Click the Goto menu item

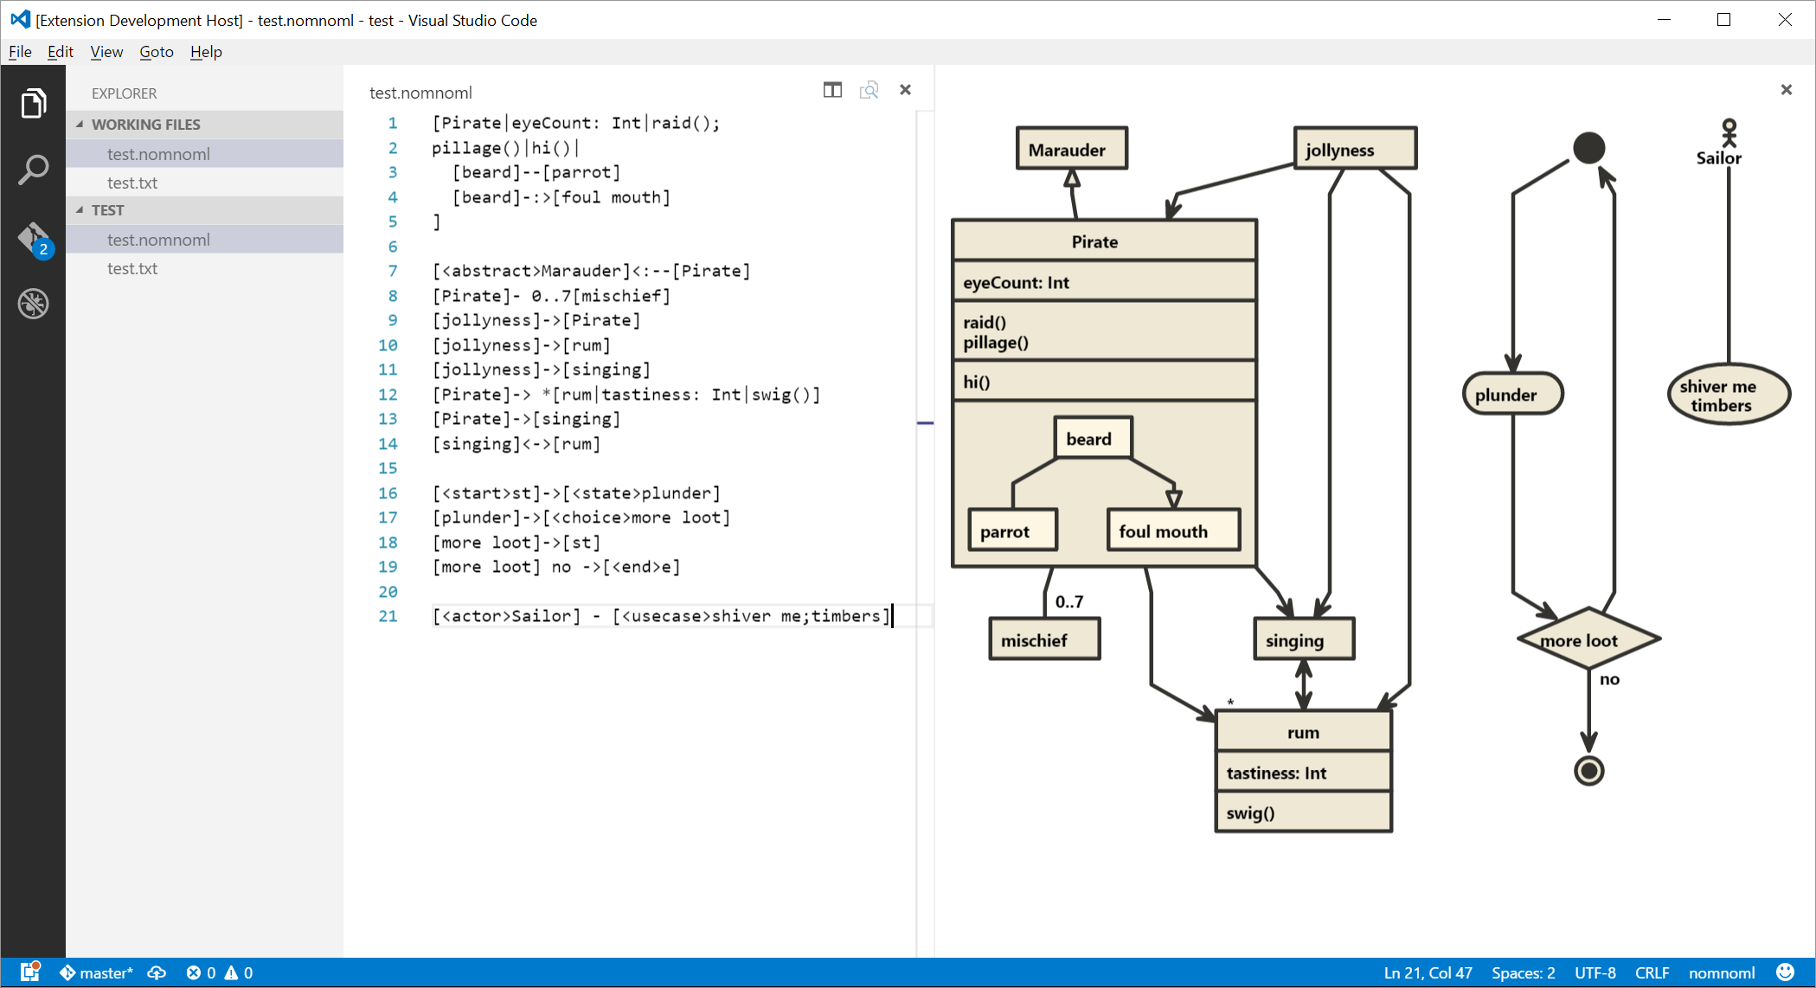157,51
